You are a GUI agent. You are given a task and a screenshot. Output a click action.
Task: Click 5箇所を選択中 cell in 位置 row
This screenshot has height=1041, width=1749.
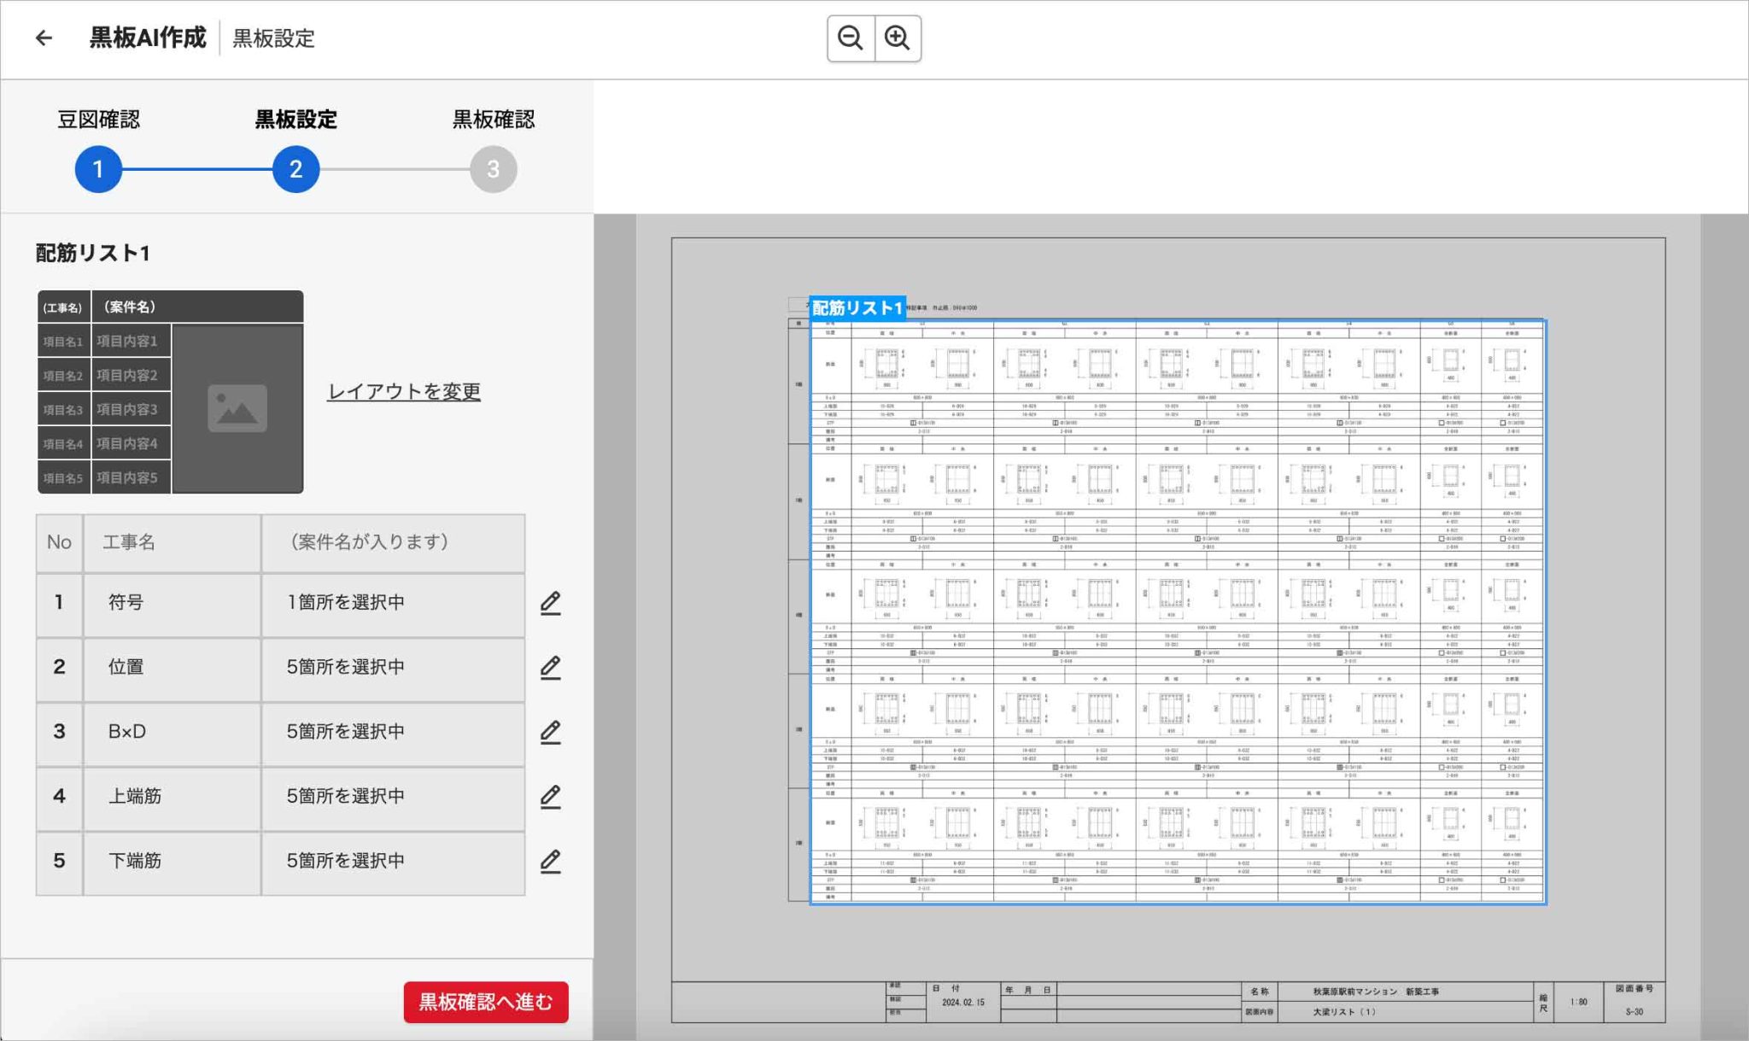point(393,667)
